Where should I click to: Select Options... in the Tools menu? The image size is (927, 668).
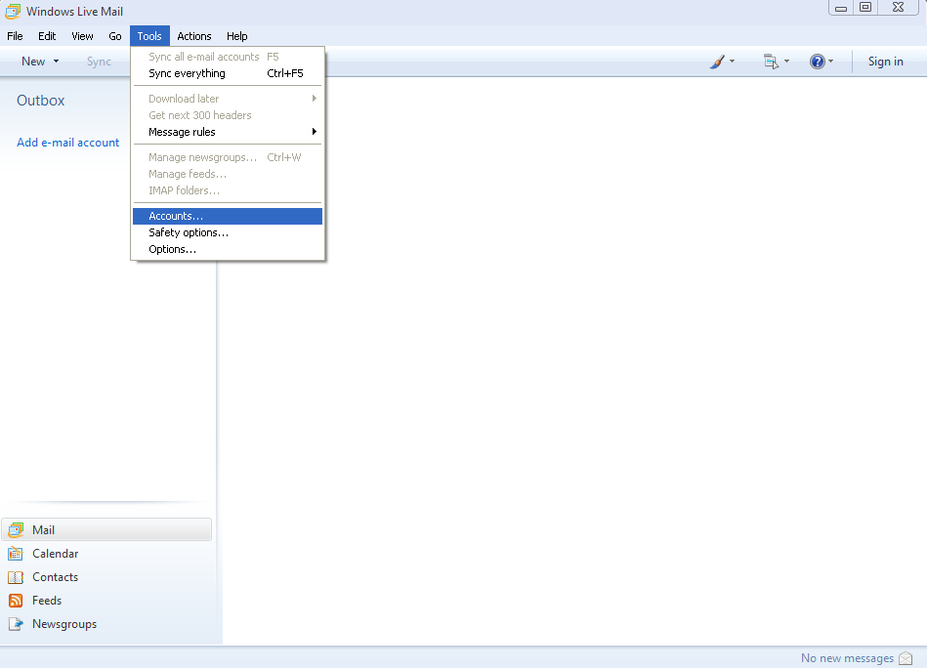click(x=172, y=249)
